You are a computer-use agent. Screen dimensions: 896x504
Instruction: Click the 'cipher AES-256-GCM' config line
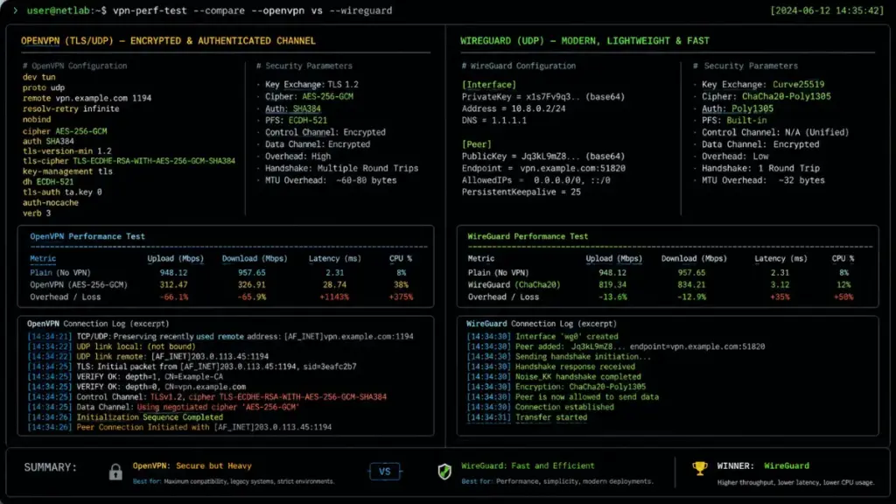pos(65,131)
